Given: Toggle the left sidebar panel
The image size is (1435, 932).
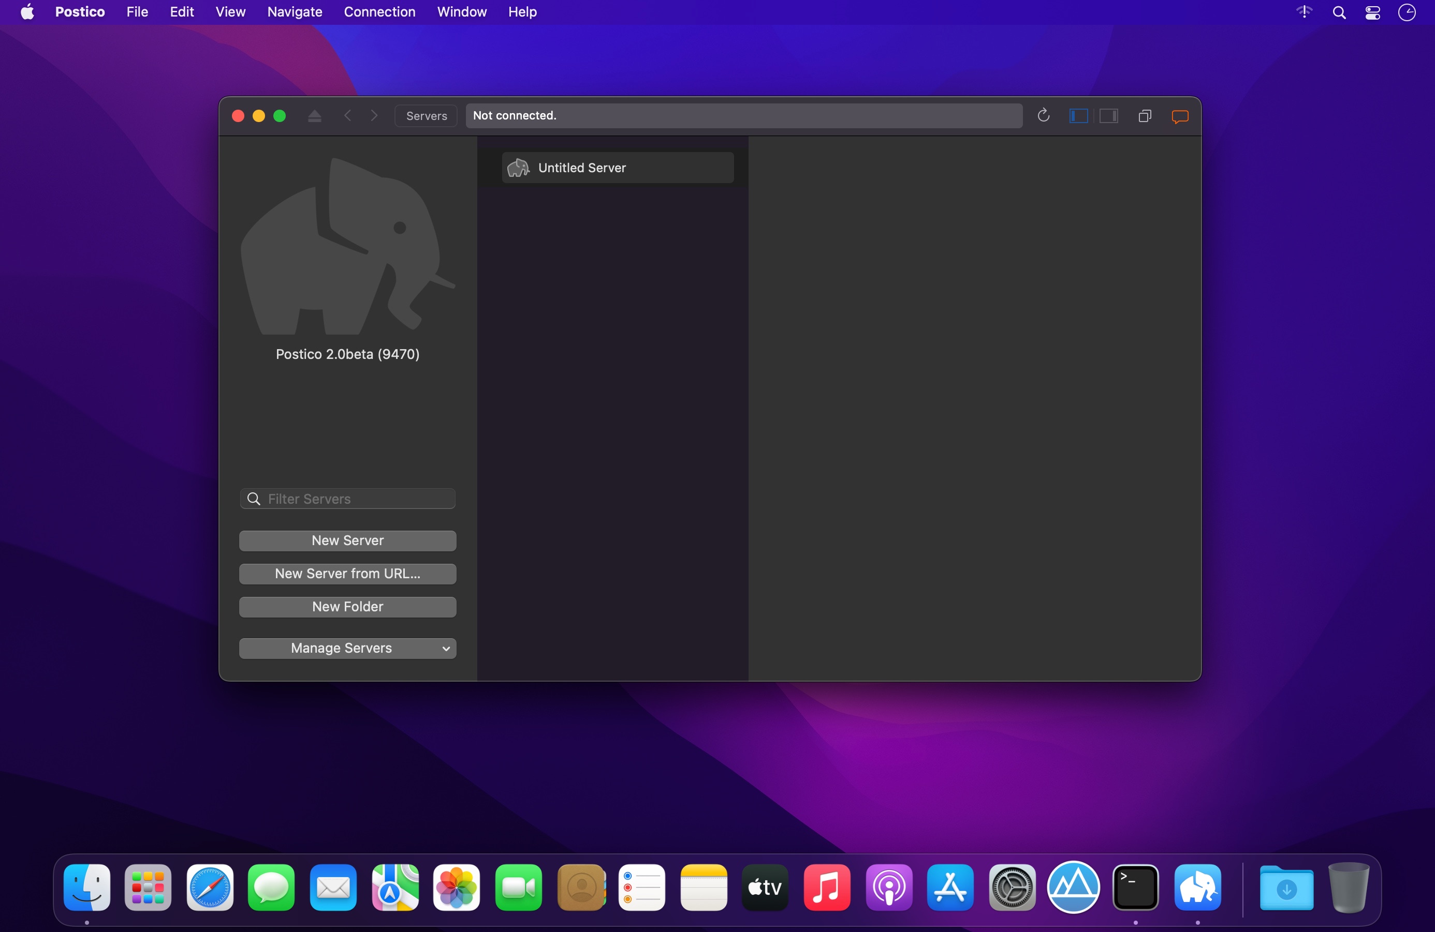Looking at the screenshot, I should (x=1078, y=116).
